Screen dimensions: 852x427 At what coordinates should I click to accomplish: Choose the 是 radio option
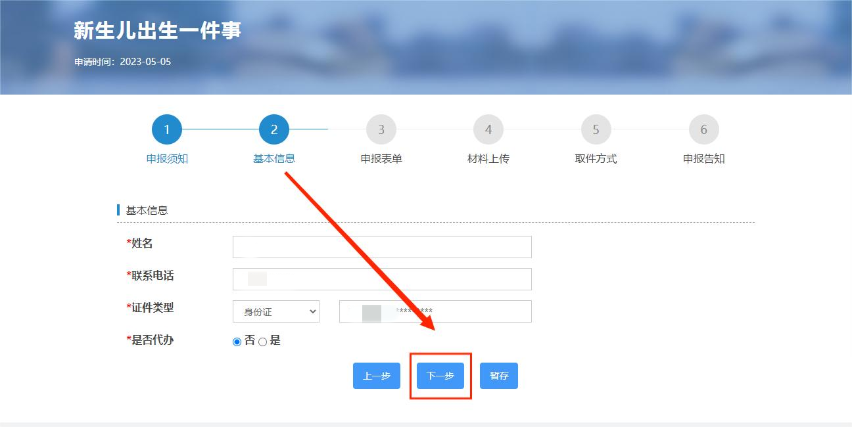click(263, 342)
